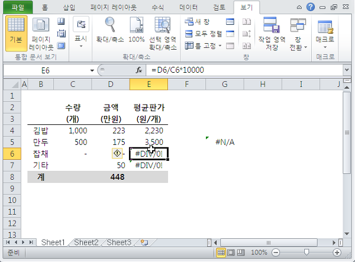Click the custom views icon
The width and height of the screenshot is (355, 262).
[61, 34]
